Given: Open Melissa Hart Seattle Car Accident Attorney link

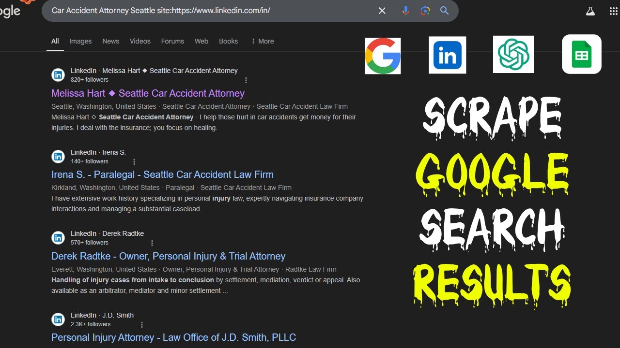Looking at the screenshot, I should coord(148,93).
